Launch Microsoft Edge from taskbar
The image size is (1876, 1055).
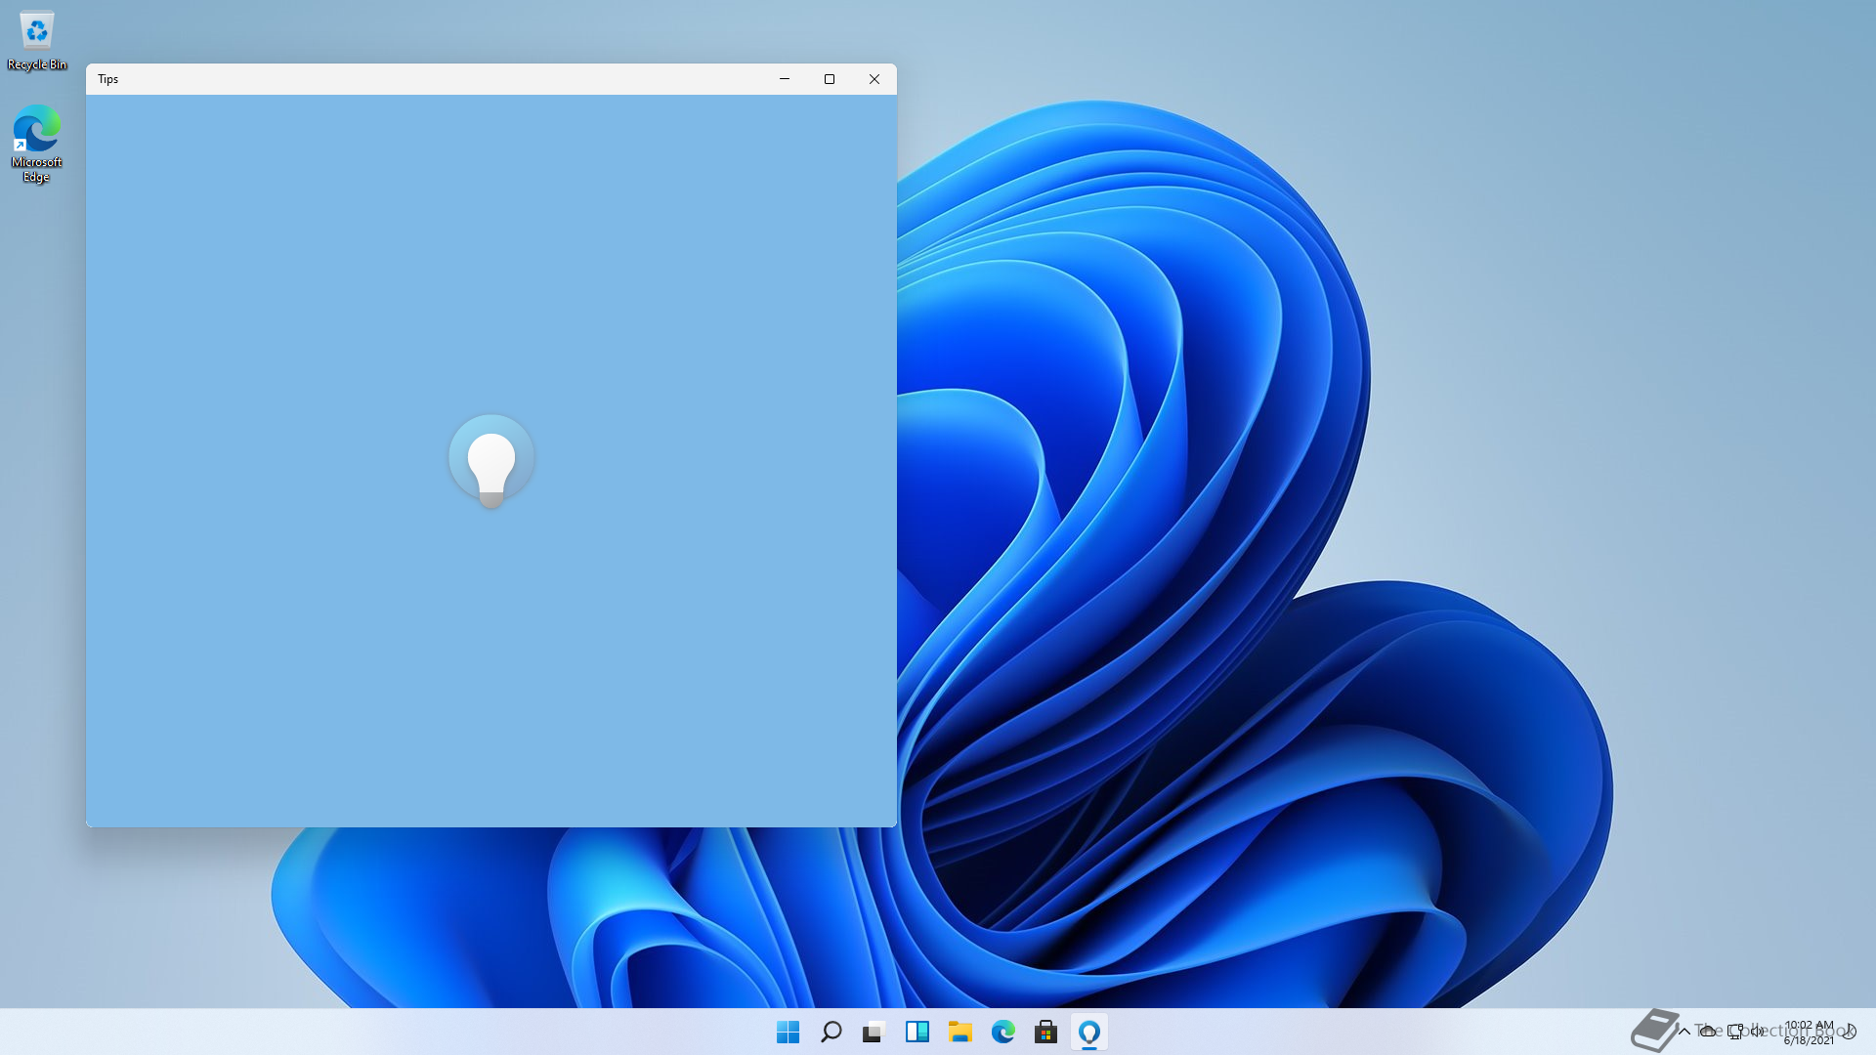tap(1002, 1032)
